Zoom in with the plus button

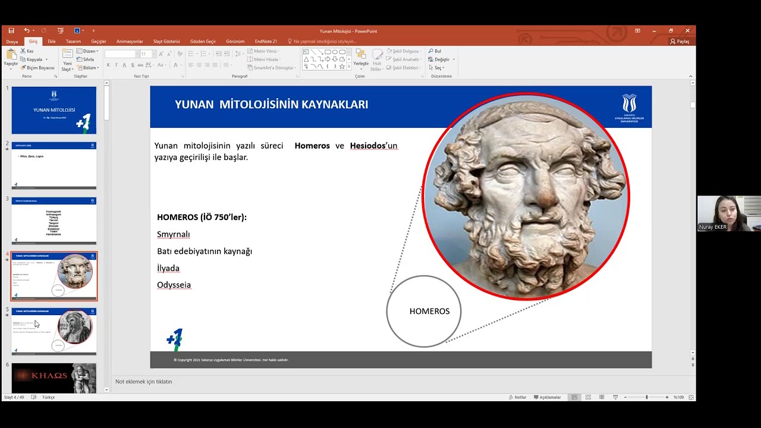pyautogui.click(x=667, y=397)
